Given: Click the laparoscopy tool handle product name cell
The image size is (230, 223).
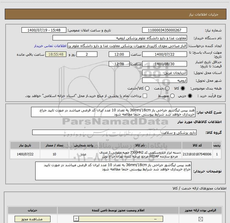Looking at the screenshot, I should (140, 154).
